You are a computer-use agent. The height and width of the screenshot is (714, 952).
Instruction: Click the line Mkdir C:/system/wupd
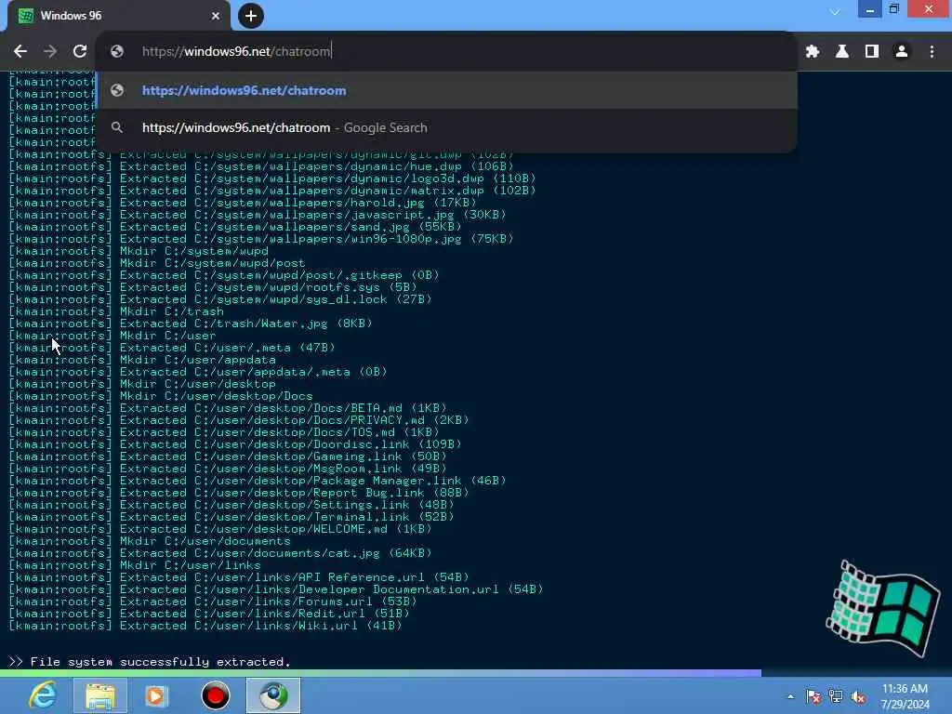pos(139,251)
